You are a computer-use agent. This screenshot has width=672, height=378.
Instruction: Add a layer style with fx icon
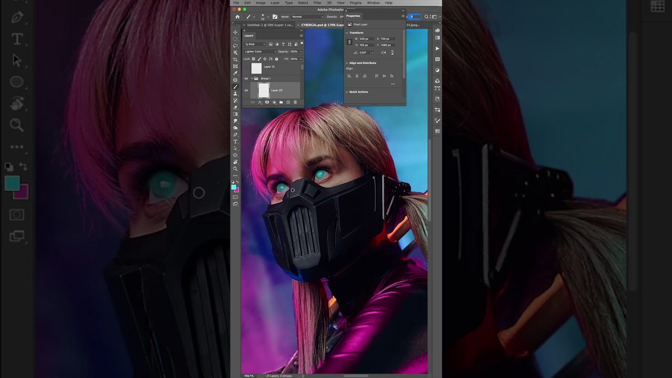pos(260,102)
